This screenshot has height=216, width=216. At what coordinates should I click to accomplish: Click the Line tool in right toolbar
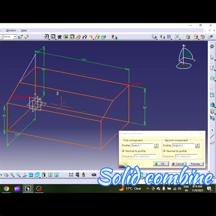click(x=212, y=136)
